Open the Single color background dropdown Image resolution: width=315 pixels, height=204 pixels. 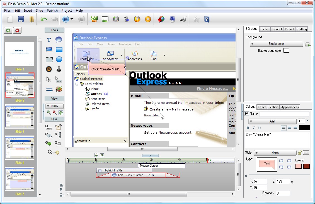pyautogui.click(x=276, y=44)
